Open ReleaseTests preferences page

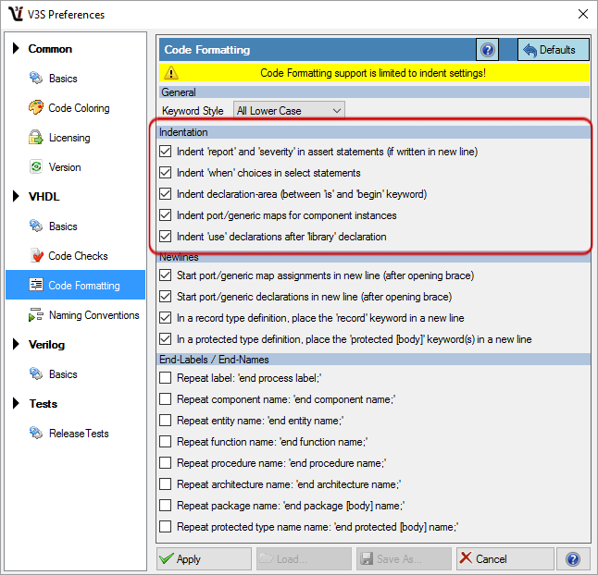tap(76, 433)
